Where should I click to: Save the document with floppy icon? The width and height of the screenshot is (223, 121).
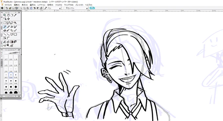[13, 8]
